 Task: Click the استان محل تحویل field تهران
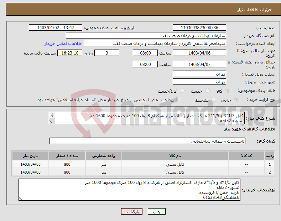click(x=199, y=74)
